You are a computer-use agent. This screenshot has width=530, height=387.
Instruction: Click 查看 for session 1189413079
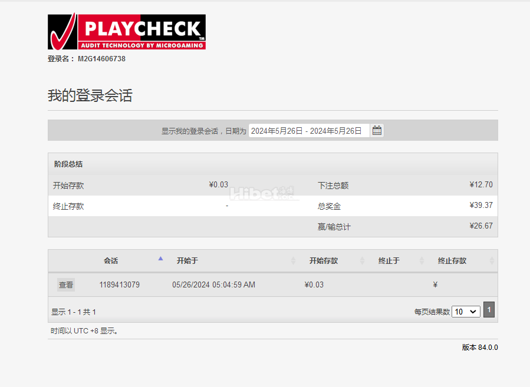pos(66,285)
